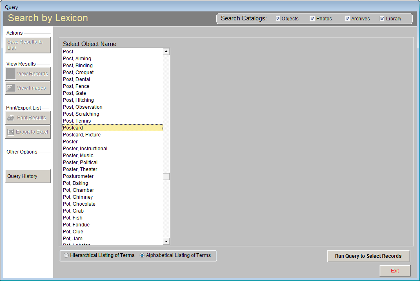The image size is (420, 281).
Task: Click Save Results to List
Action: click(x=27, y=45)
